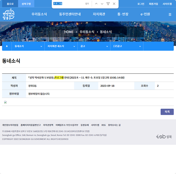Close the find-in-page bar
Viewport: 176px width, 174px height.
point(114,4)
